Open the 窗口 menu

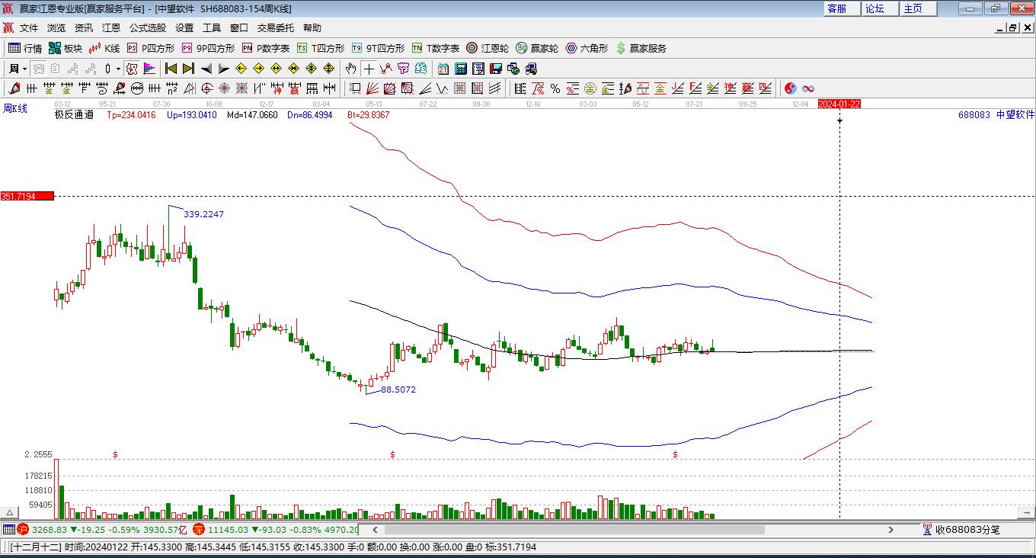tap(239, 28)
